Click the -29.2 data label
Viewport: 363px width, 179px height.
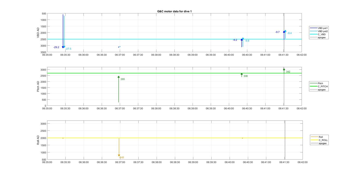pos(56,47)
